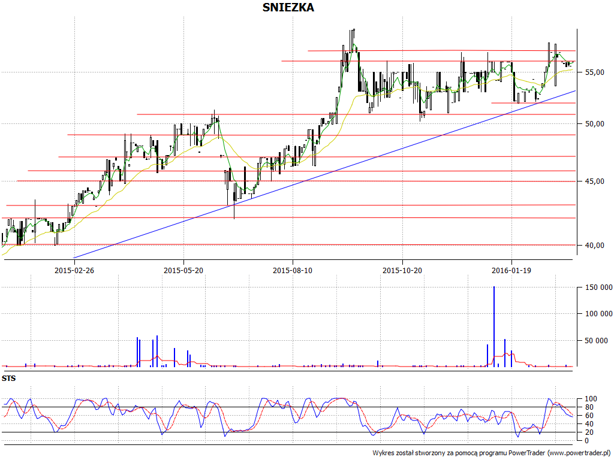Click the SNIEZKA chart title
The height and width of the screenshot is (460, 614).
tap(288, 7)
